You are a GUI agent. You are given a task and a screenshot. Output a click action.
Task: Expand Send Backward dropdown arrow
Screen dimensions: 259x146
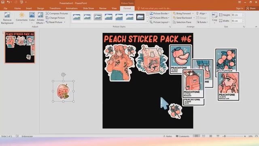[x=194, y=18]
